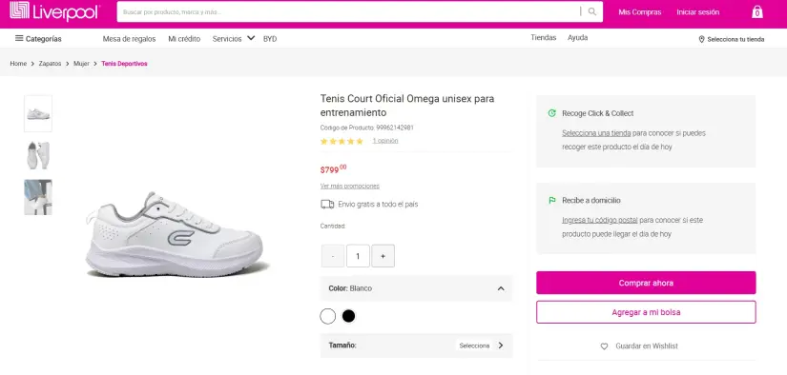This screenshot has height=375, width=787.
Task: Select the second shoe thumbnail image
Action: [x=38, y=155]
